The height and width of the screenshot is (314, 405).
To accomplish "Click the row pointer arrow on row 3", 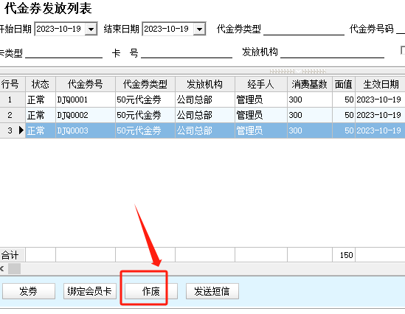I will click(21, 130).
